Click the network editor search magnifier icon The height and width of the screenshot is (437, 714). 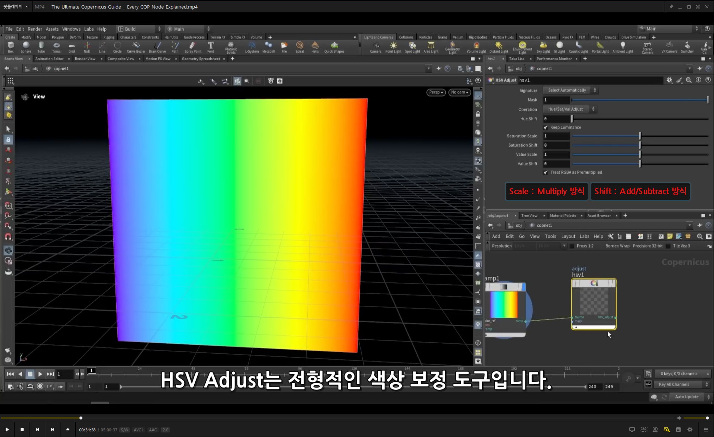[699, 237]
